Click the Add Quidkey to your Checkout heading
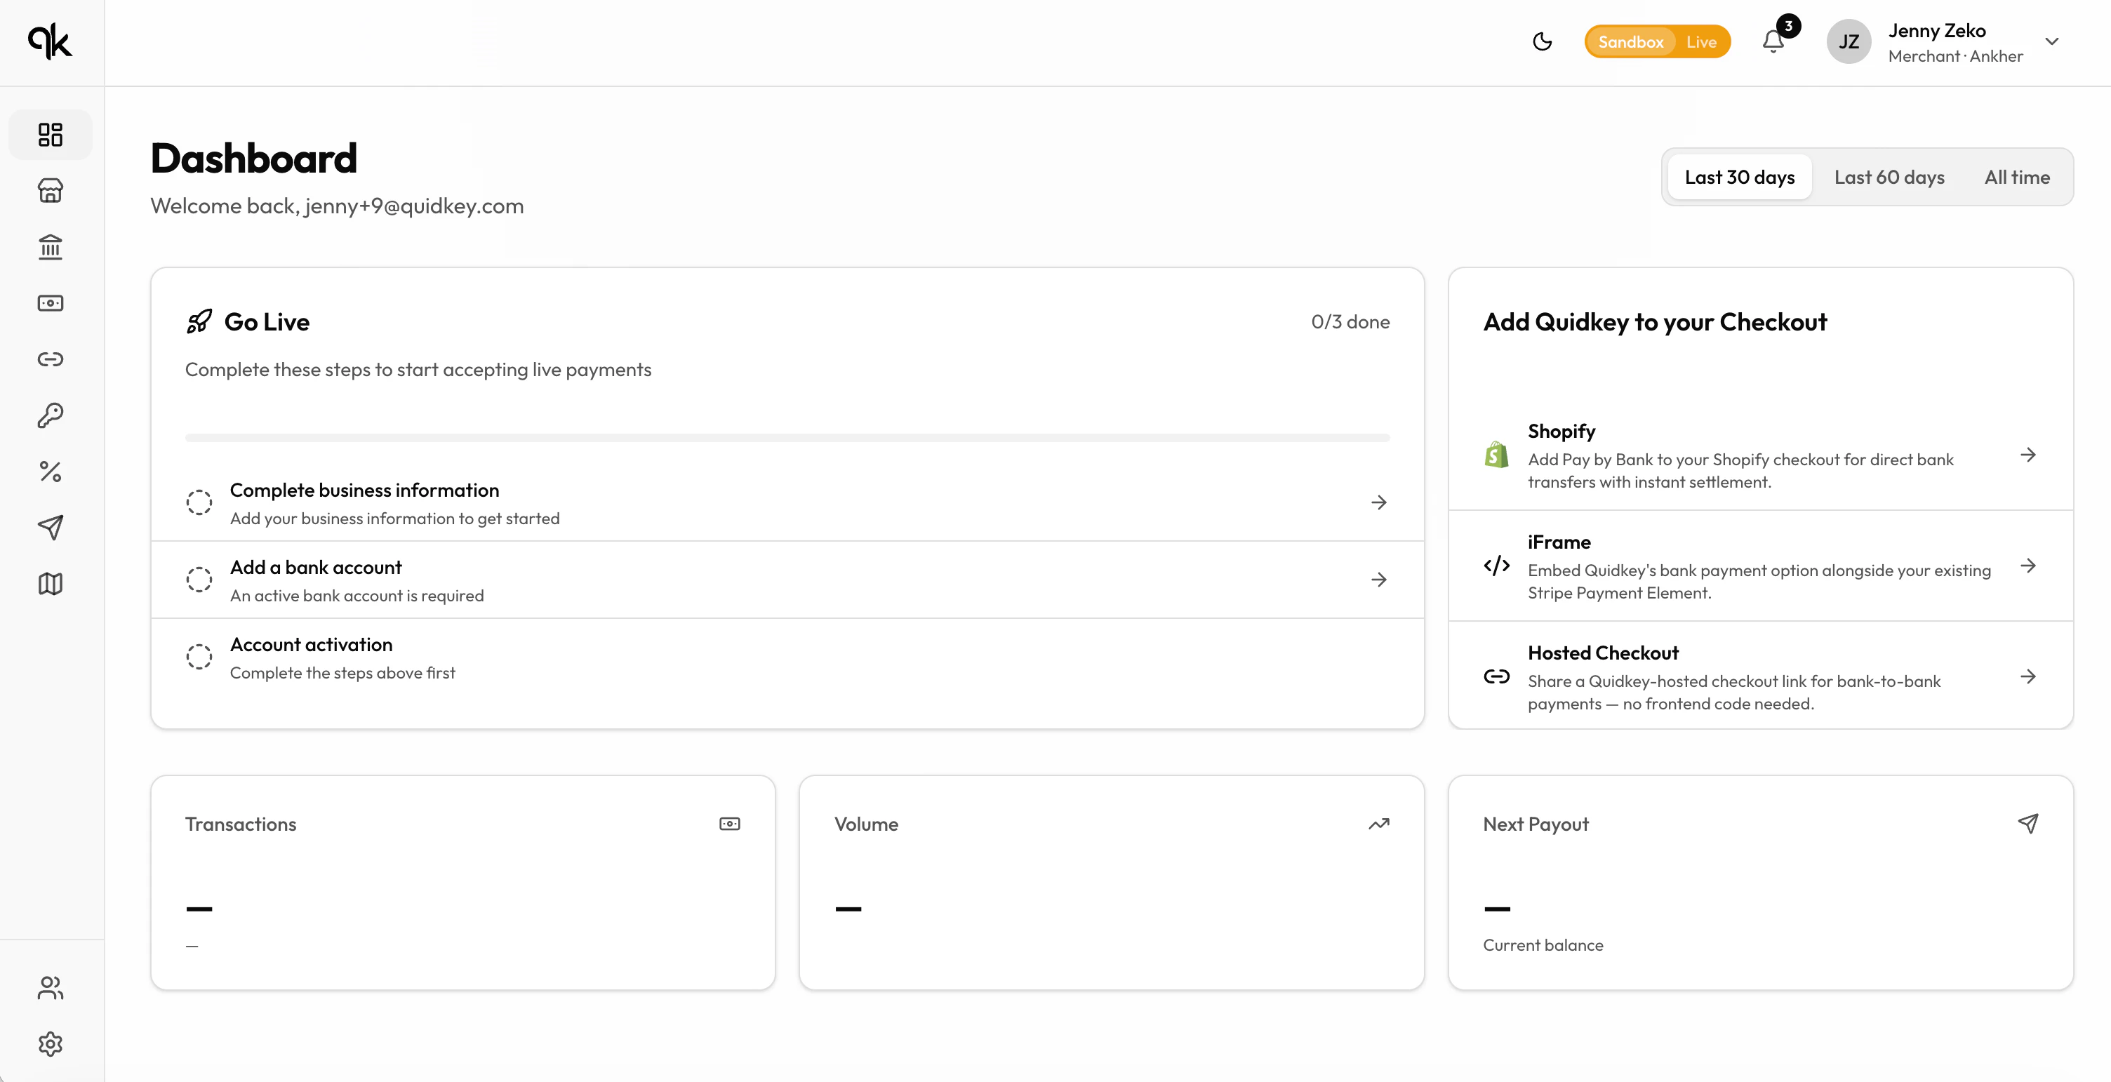The height and width of the screenshot is (1082, 2111). coord(1655,322)
